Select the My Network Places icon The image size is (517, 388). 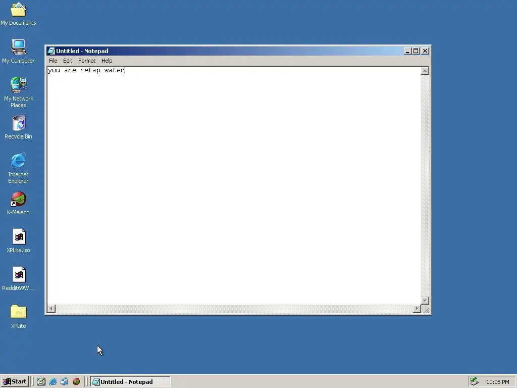(x=19, y=92)
